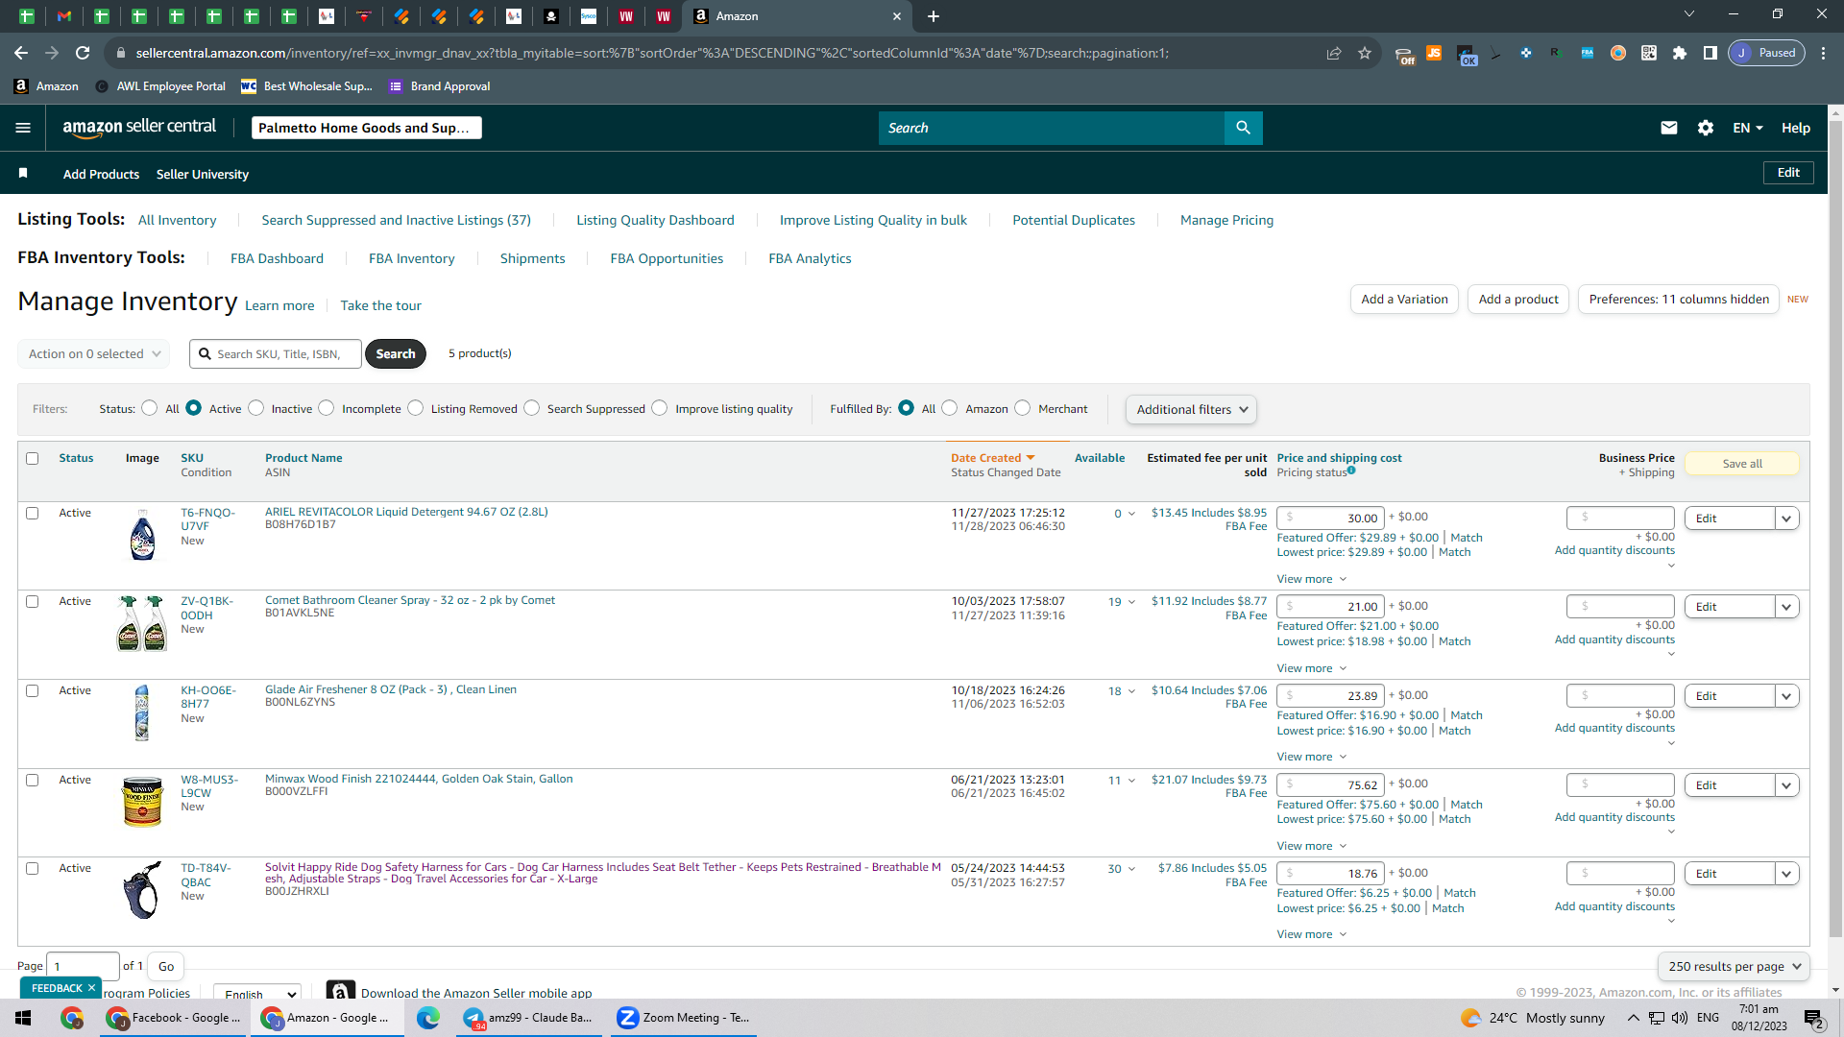
Task: Bookmark this page with the star icon
Action: coord(1365,53)
